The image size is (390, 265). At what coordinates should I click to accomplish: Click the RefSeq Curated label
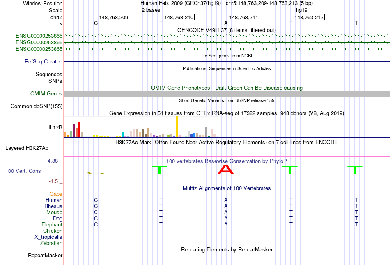tap(43, 61)
